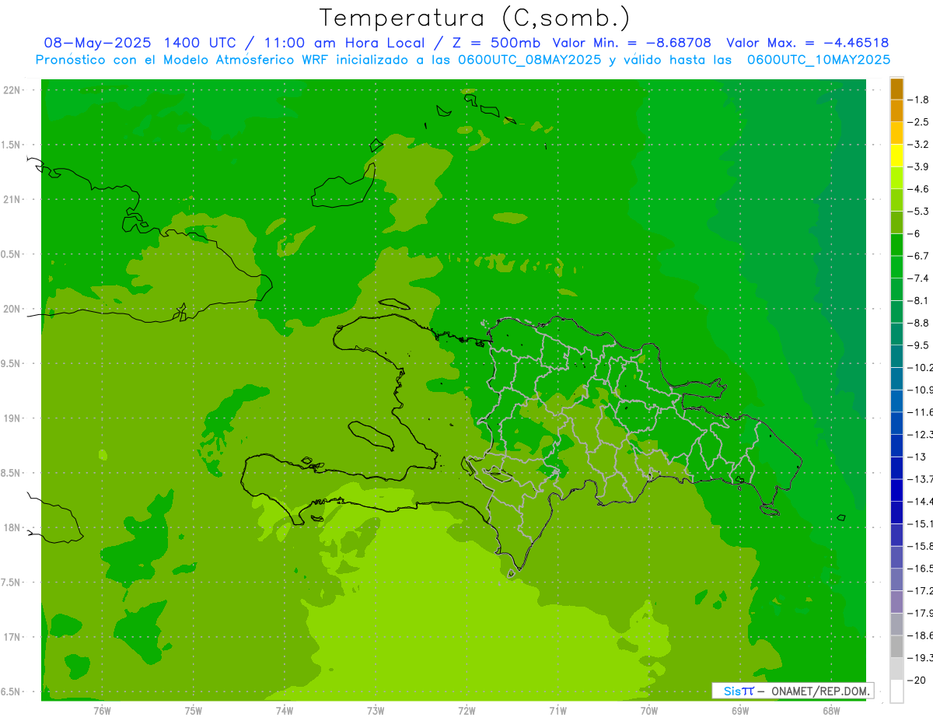This screenshot has height=721, width=933.
Task: Click the '17N' latitude label
Action: pos(12,638)
